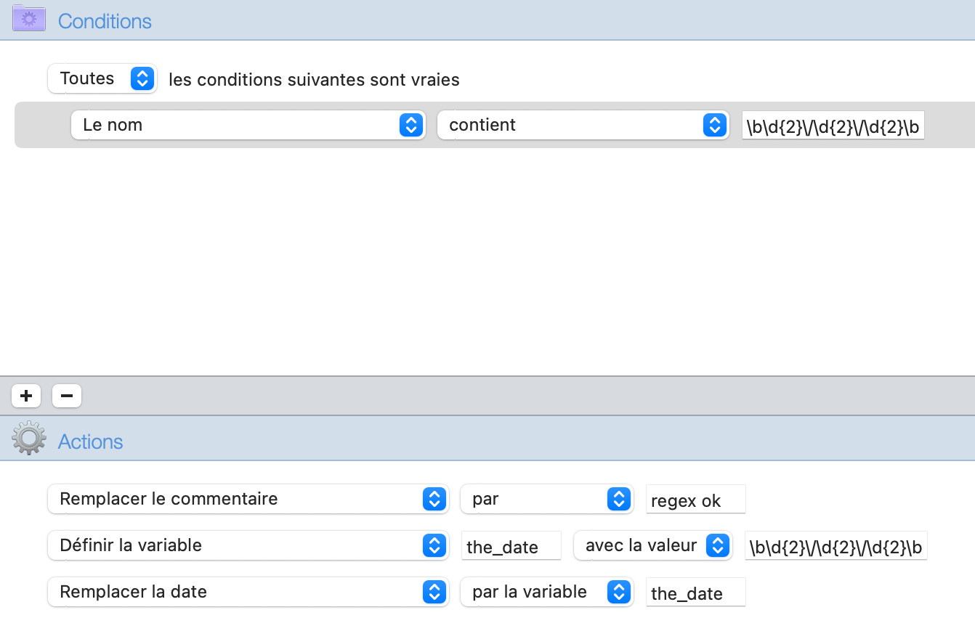Open the par dropdown in the comment row
Screen dimensions: 975x639
[x=546, y=499]
